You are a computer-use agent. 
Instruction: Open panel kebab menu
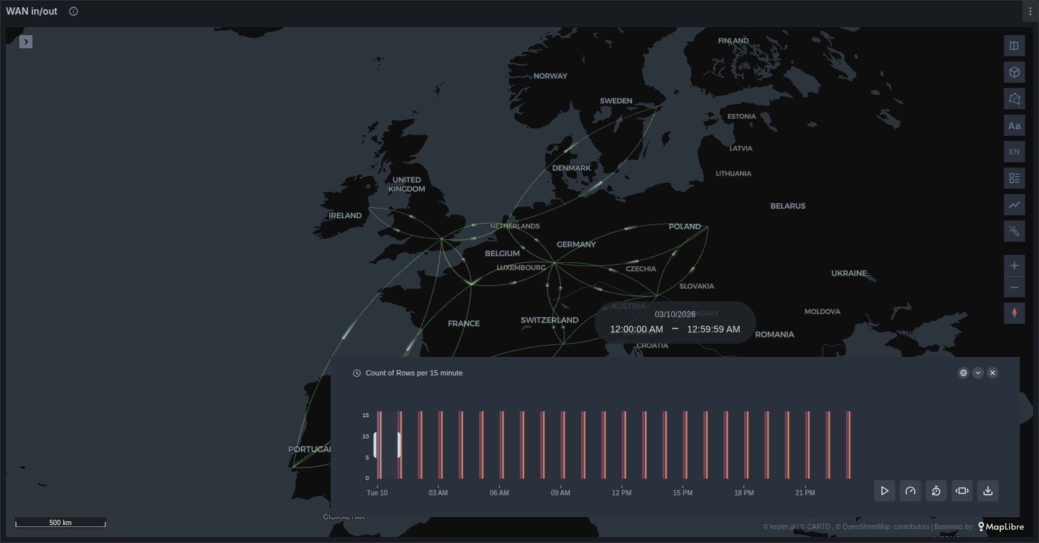1030,11
